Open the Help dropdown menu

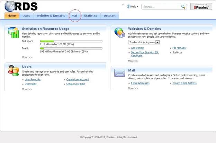[134, 7]
